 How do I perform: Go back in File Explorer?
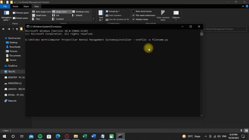pos(4,29)
